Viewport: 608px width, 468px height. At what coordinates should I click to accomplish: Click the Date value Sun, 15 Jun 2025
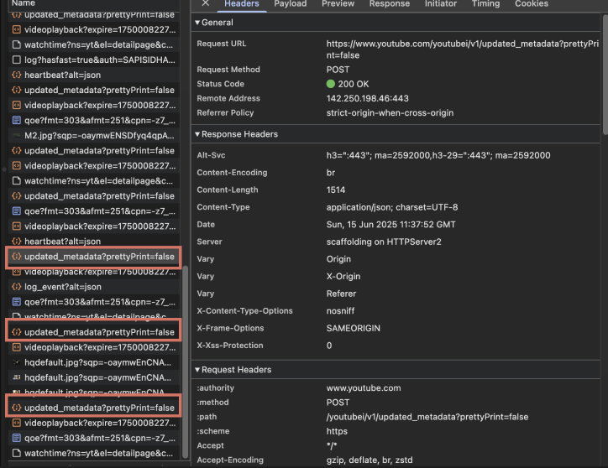(390, 224)
